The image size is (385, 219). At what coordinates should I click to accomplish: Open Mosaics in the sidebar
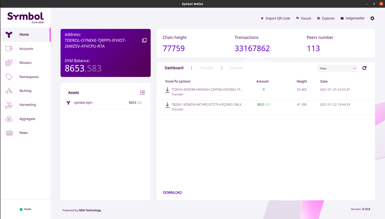coord(25,63)
